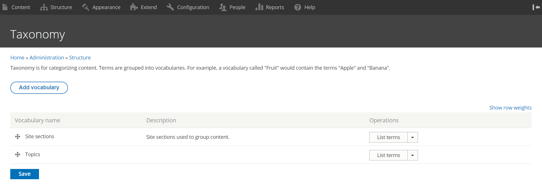542x194 pixels.
Task: Click the Configuration wrench icon
Action: point(170,7)
